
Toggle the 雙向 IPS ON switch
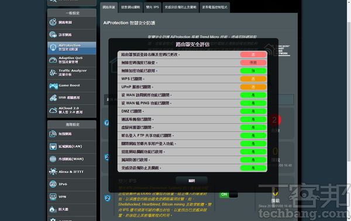[229, 195]
